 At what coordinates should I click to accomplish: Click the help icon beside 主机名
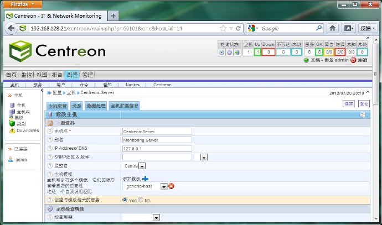tap(50, 131)
